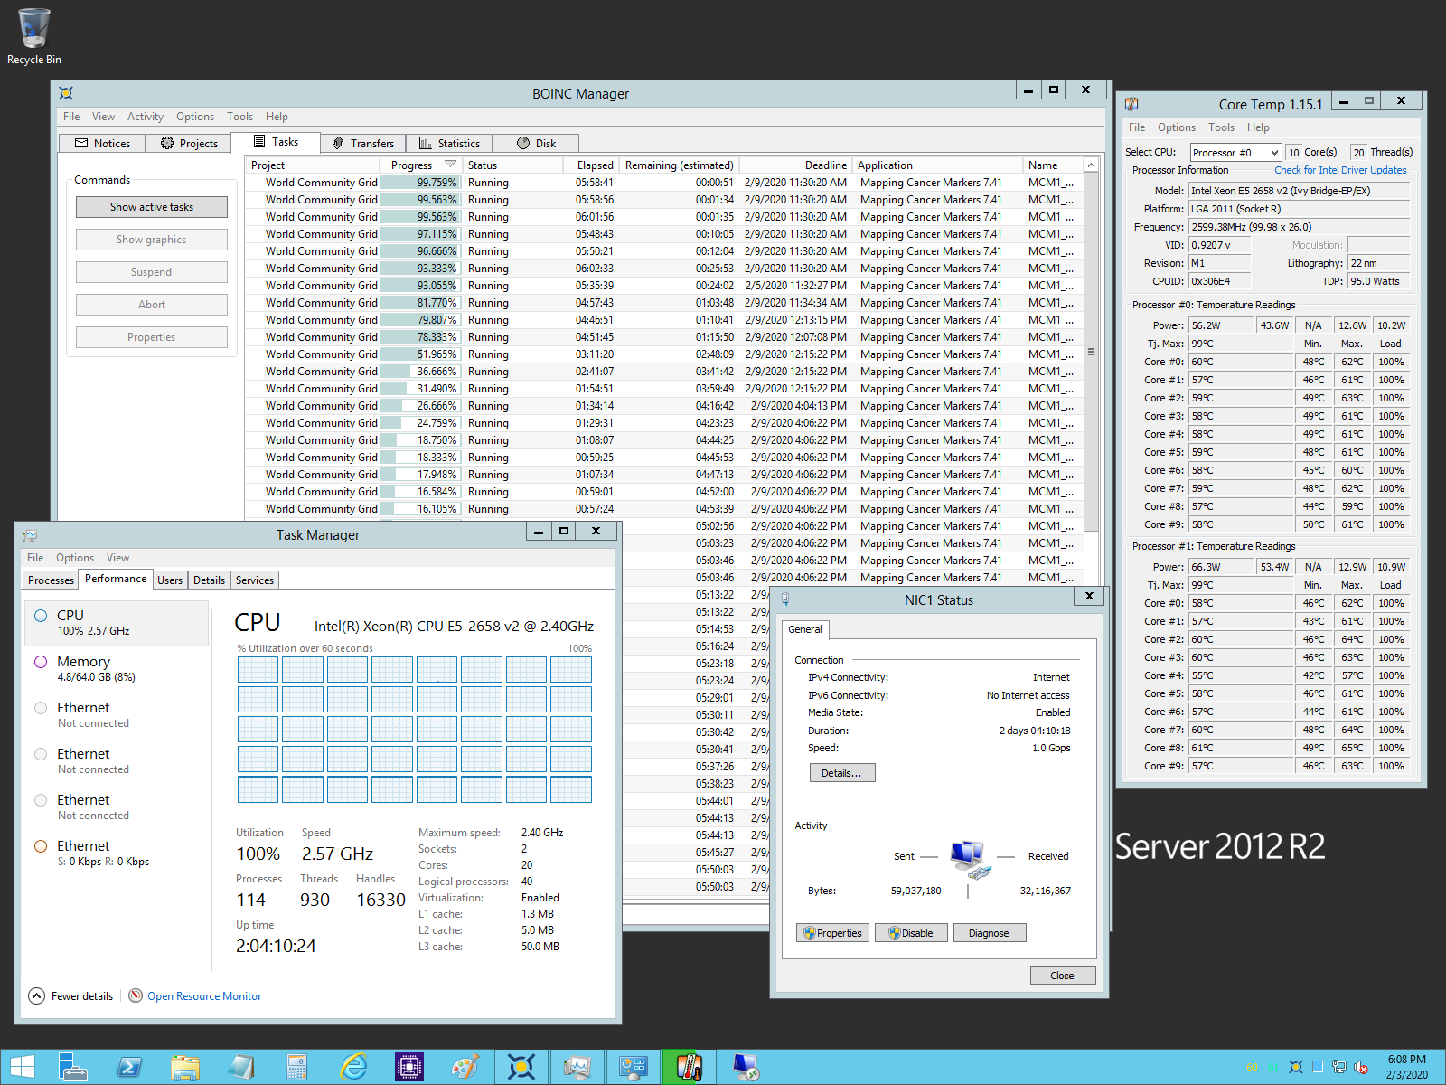The height and width of the screenshot is (1085, 1446).
Task: Switch to BOINC Manager via taskbar icon
Action: point(521,1067)
